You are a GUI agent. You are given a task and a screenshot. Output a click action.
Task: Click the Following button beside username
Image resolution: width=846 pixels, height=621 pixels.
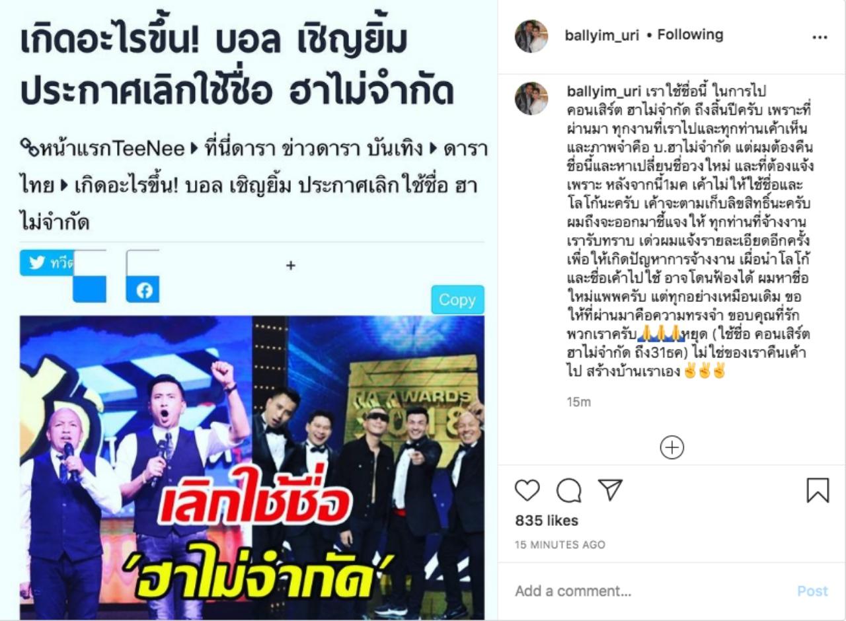tap(690, 34)
